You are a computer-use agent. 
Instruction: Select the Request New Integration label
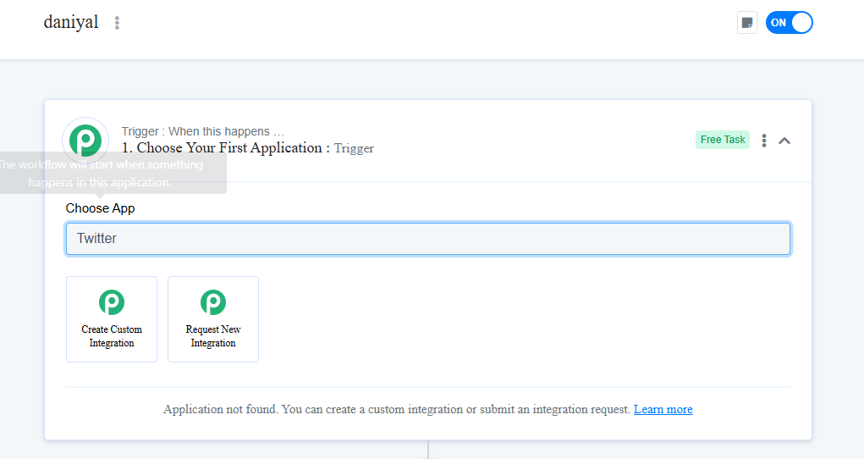pyautogui.click(x=213, y=336)
